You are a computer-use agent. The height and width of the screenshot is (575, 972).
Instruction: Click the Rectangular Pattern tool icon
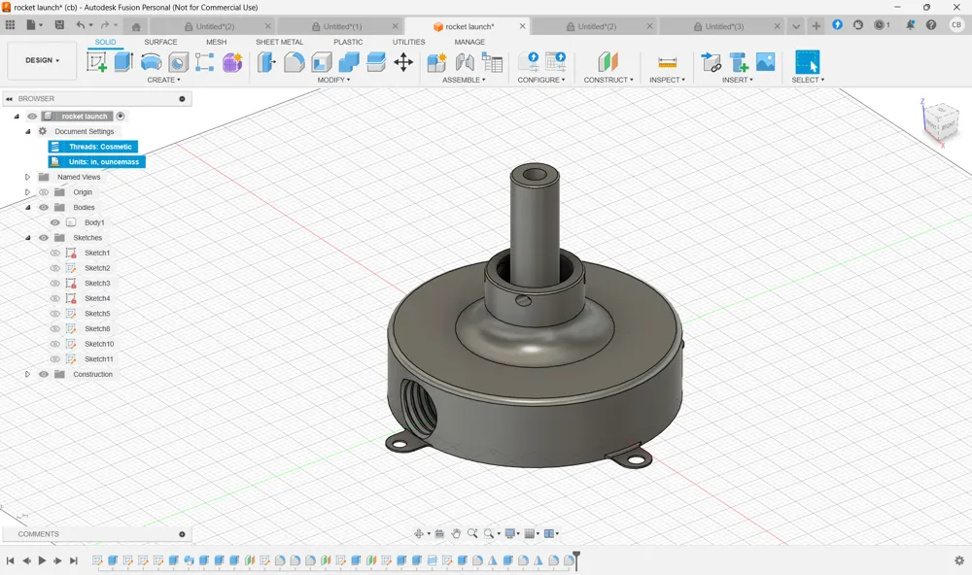pyautogui.click(x=204, y=62)
